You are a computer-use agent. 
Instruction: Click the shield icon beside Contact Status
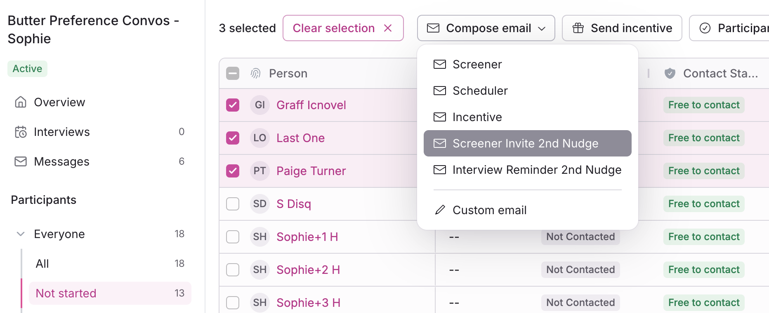click(x=670, y=73)
